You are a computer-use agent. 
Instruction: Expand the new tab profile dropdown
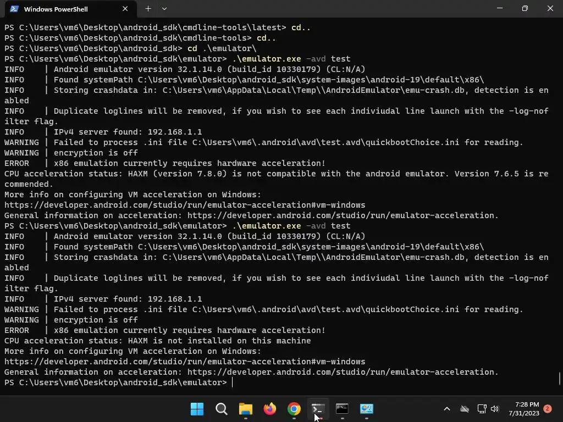(x=164, y=9)
